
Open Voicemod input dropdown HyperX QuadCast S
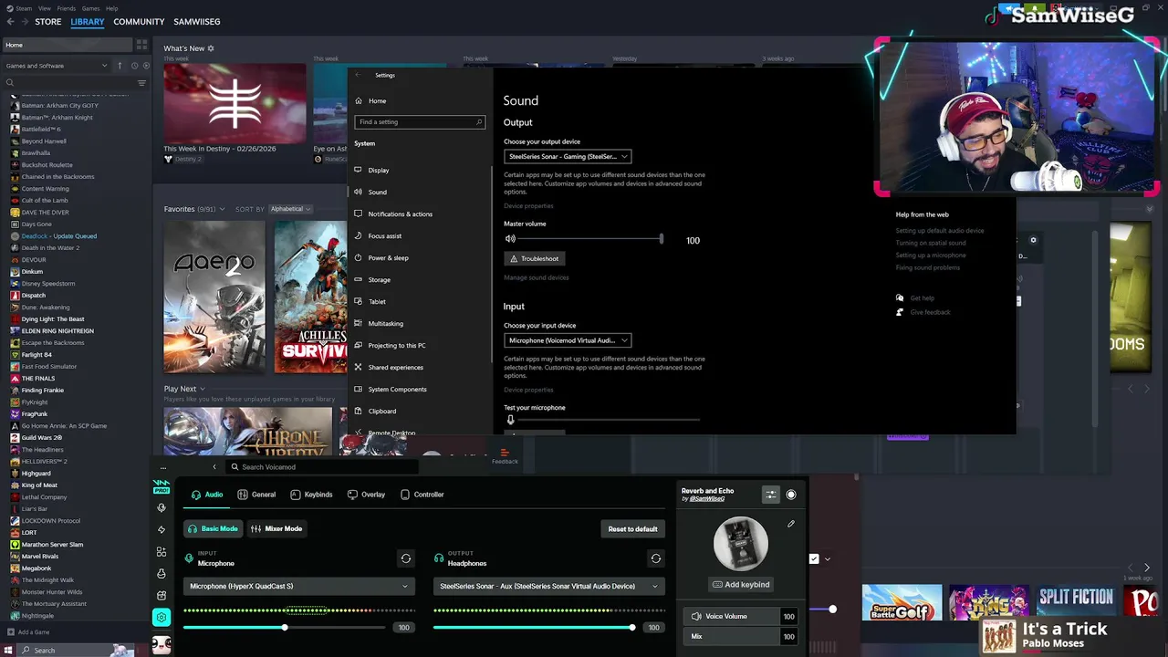pyautogui.click(x=298, y=586)
